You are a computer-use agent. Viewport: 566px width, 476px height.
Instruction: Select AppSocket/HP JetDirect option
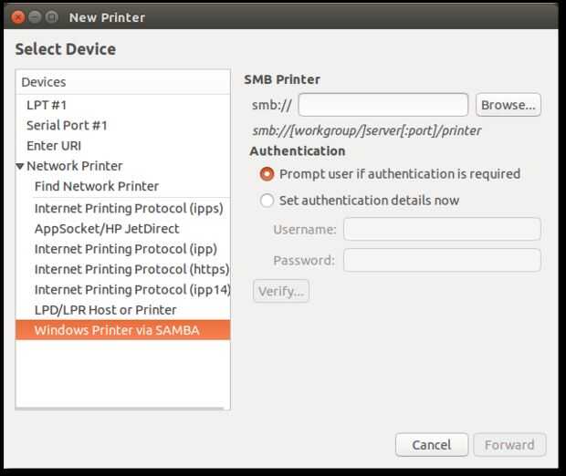[x=106, y=229]
